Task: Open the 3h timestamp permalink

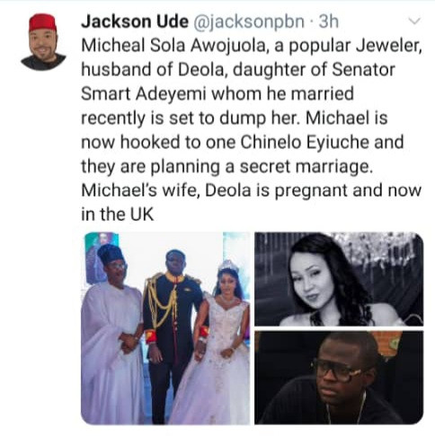Action: 329,22
